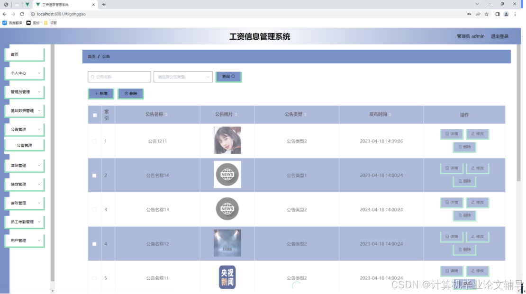Click the 退出登录 logout link
This screenshot has width=526, height=294.
pyautogui.click(x=500, y=36)
